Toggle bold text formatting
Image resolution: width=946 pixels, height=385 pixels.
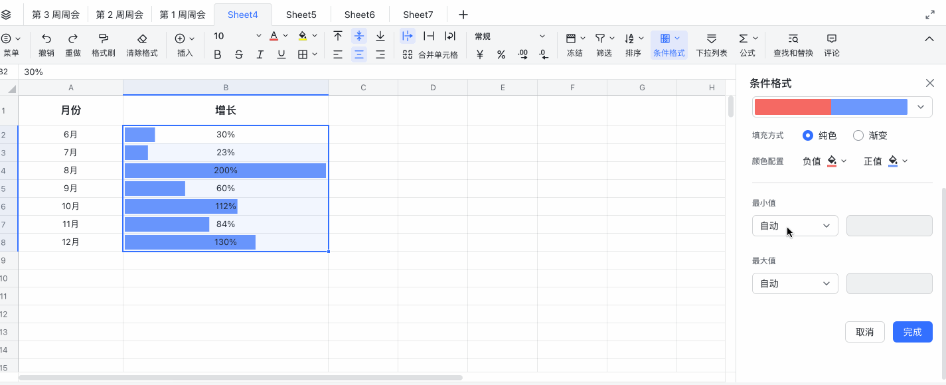pos(217,54)
